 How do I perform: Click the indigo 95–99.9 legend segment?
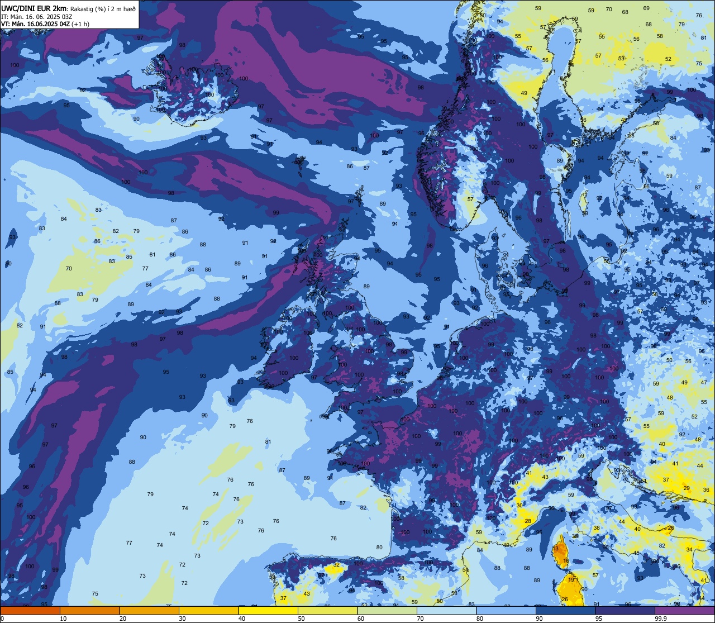coord(625,610)
